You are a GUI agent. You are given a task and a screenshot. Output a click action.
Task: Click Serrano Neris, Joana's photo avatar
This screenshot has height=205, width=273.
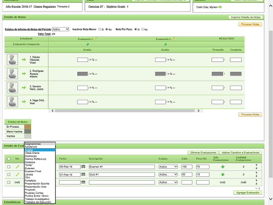click(x=12, y=88)
